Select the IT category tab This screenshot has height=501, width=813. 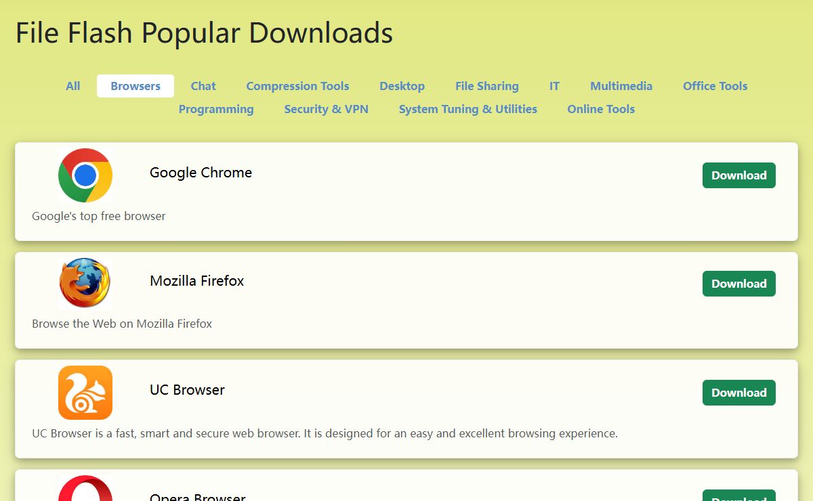pyautogui.click(x=554, y=86)
